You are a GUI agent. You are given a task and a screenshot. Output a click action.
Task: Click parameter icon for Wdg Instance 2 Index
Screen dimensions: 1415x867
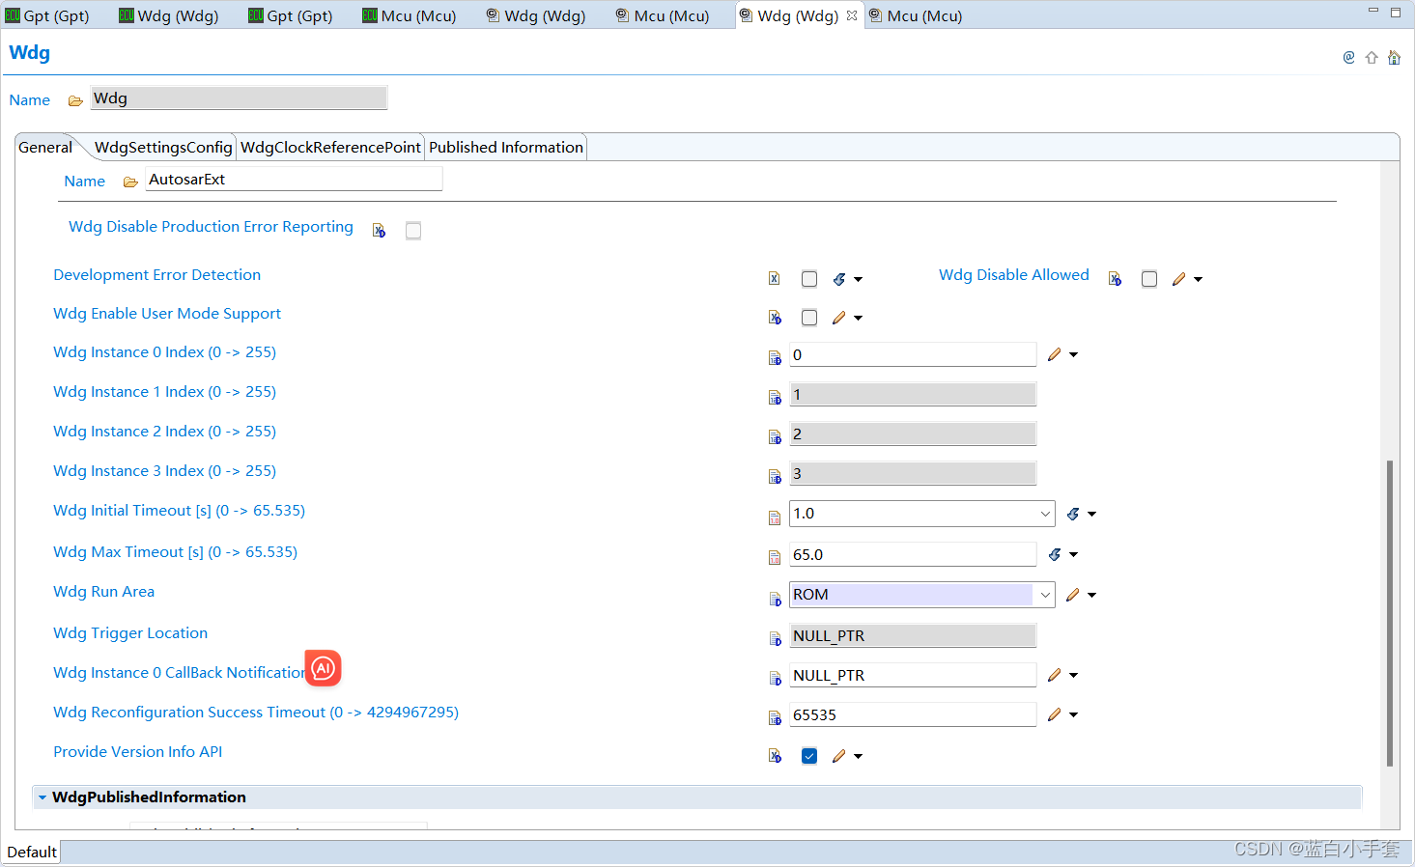coord(775,437)
